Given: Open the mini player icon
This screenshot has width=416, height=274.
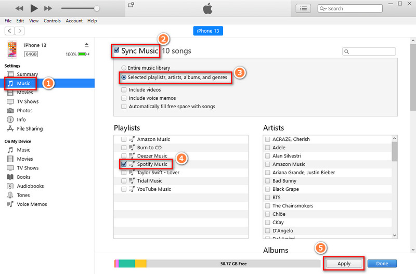Looking at the screenshot, I should tap(131, 5).
